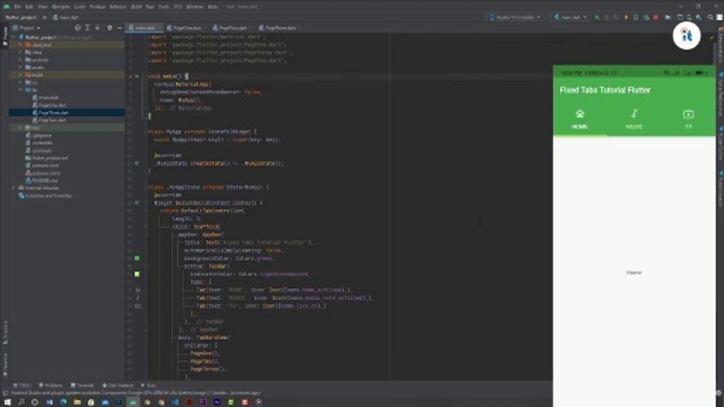
Task: Open main.dart run configuration dropdown
Action: point(571,18)
